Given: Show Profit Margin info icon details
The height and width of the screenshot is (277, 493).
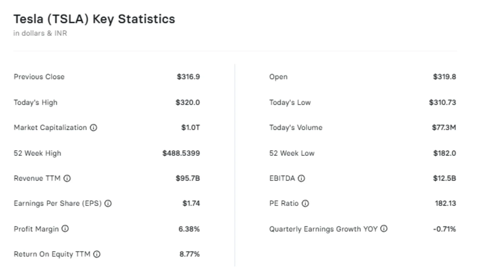Looking at the screenshot, I should tap(65, 229).
